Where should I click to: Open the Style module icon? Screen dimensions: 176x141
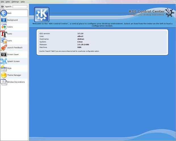point(4,68)
